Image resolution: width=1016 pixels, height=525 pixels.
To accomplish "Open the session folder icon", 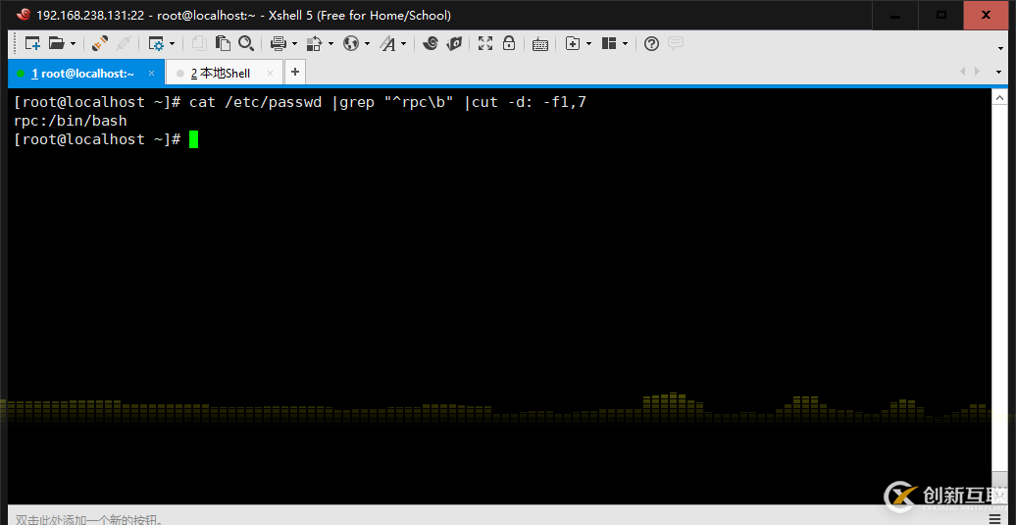I will click(57, 43).
